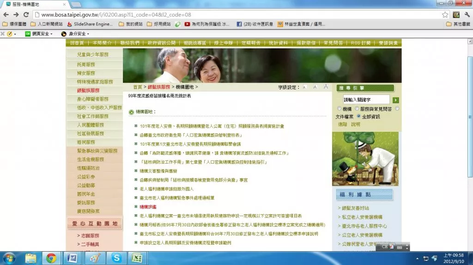This screenshot has width=473, height=265.
Task: Click the Norton extension icon beside the star
Action: click(456, 14)
